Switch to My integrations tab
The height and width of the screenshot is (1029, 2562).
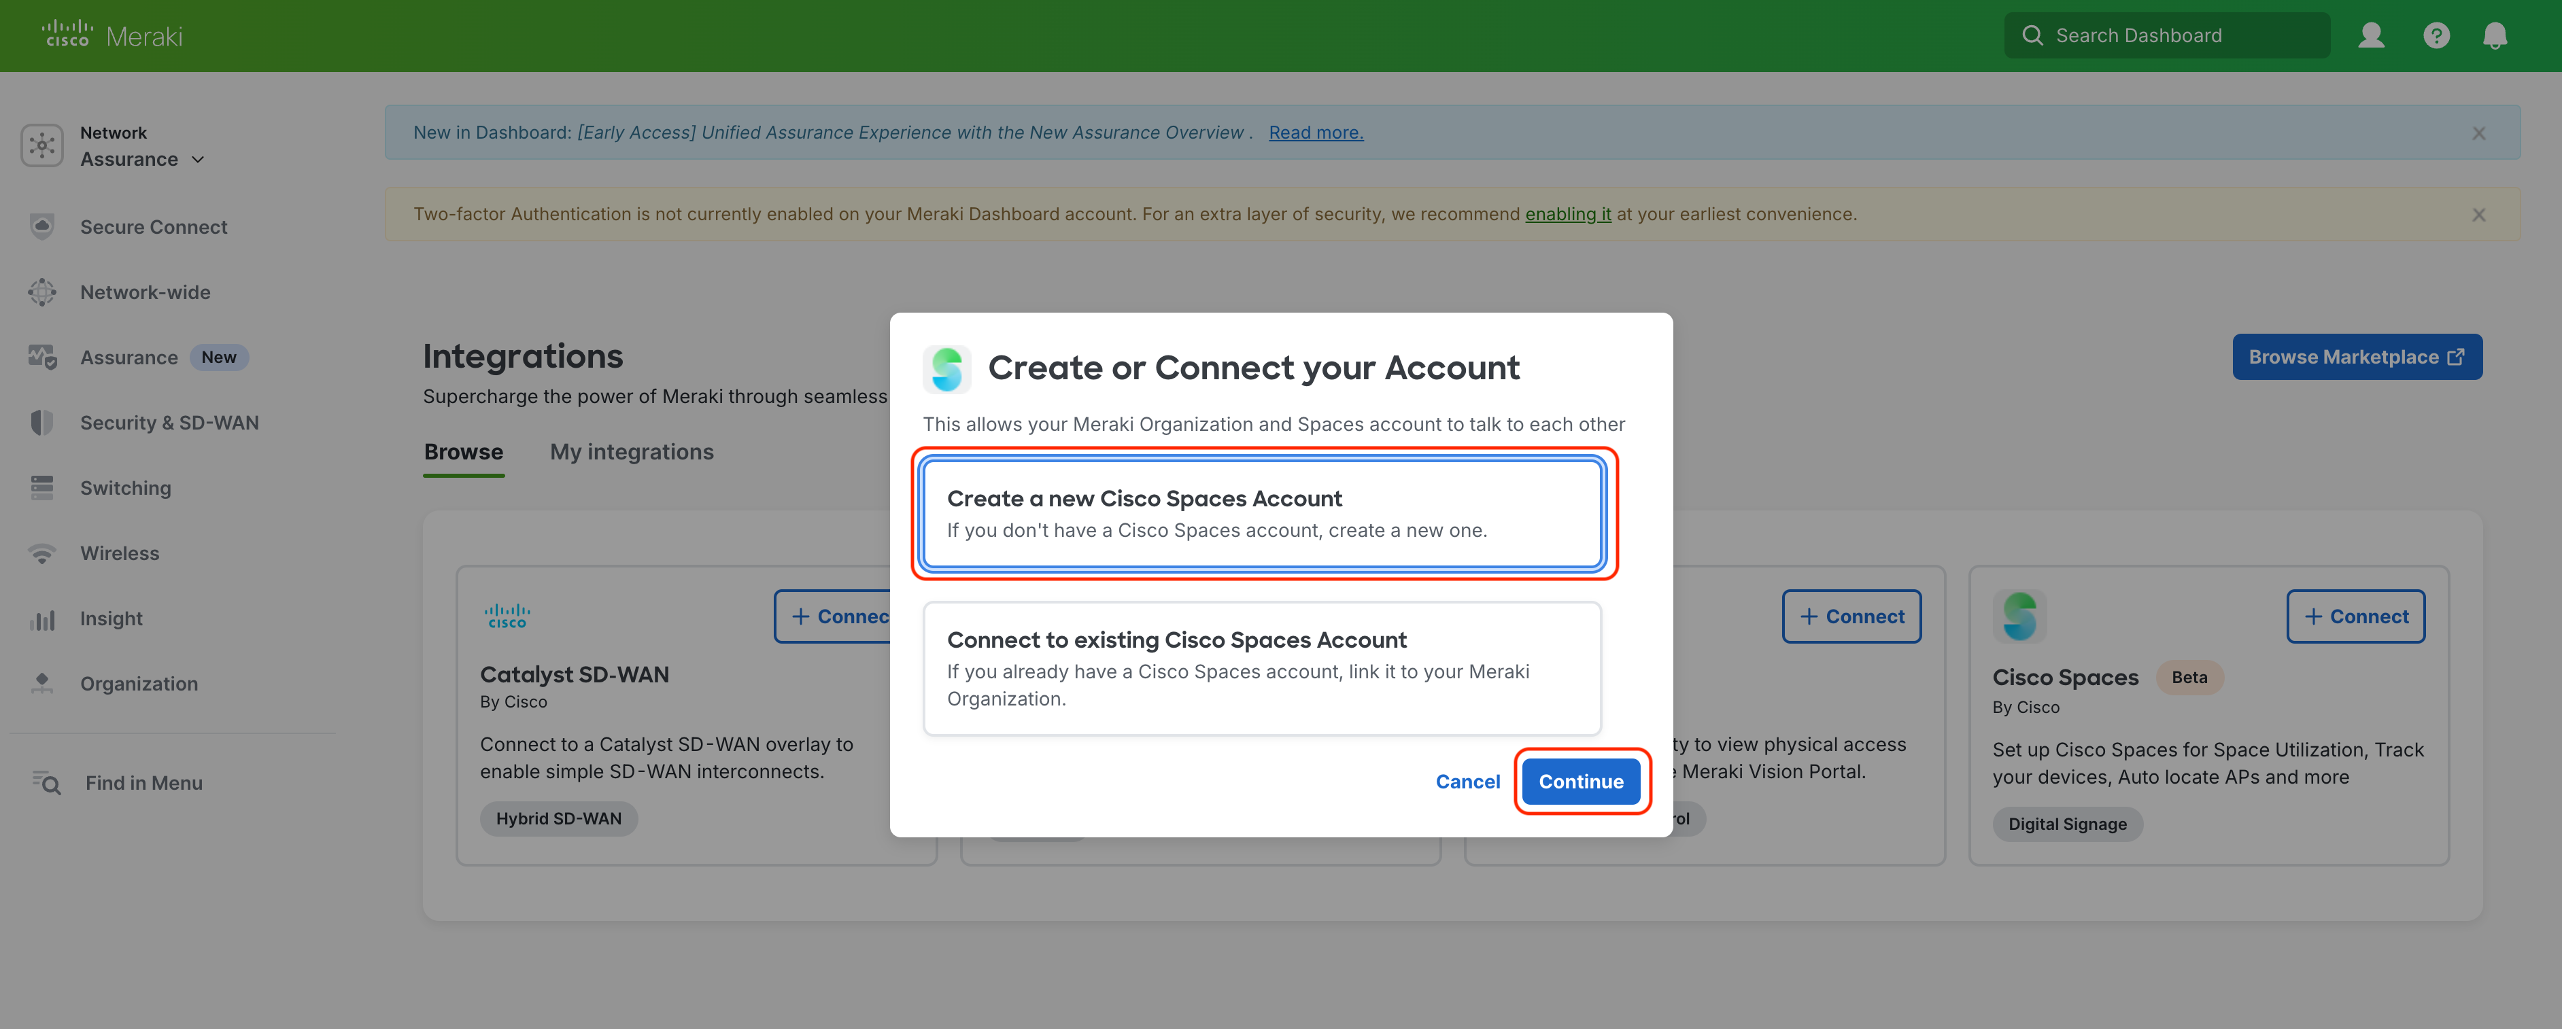pos(632,453)
